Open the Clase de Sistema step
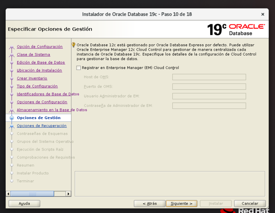 34,54
